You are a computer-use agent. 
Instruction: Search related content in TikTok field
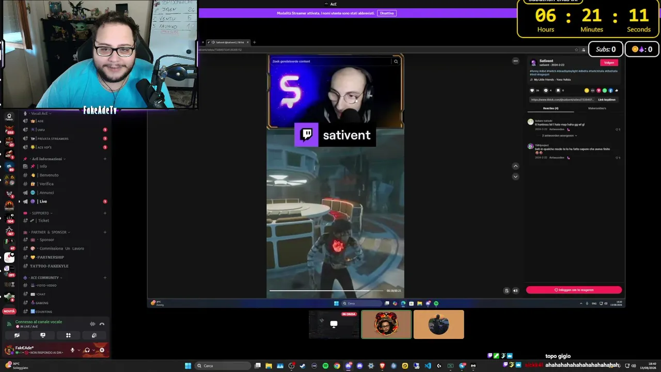click(x=332, y=61)
